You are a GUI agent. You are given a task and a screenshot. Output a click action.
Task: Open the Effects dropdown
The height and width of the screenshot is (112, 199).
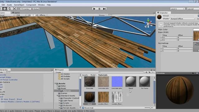click(43, 15)
